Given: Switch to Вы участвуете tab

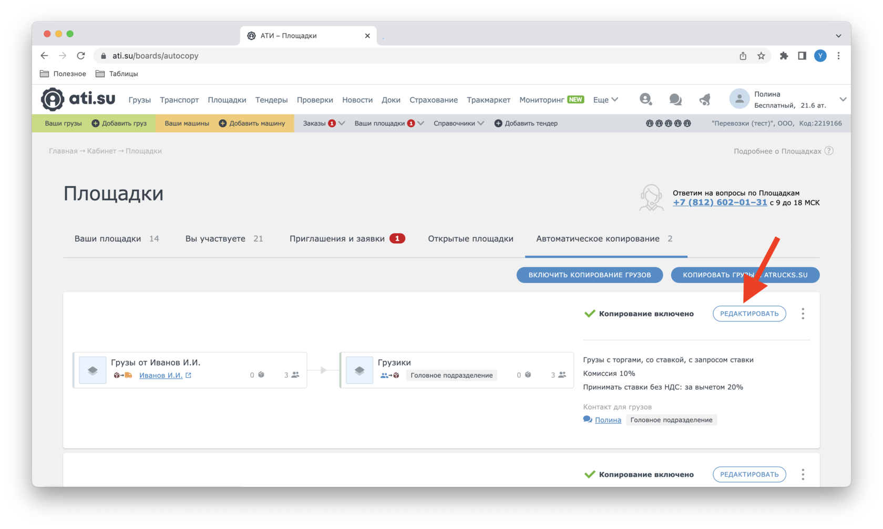Looking at the screenshot, I should (x=224, y=238).
